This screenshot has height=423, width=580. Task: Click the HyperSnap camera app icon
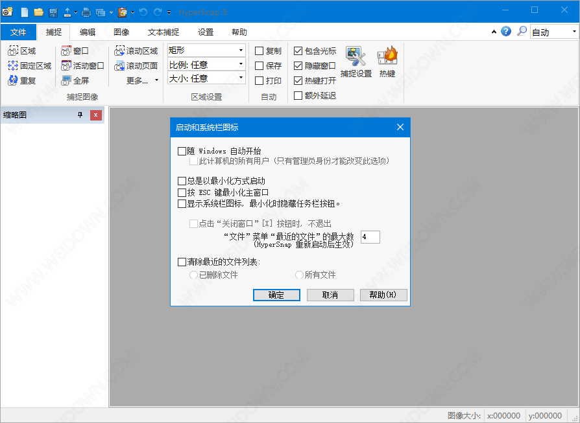[x=8, y=12]
